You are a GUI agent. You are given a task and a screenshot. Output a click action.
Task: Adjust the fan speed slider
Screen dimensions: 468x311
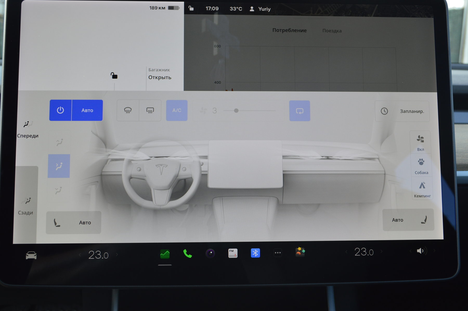tap(236, 111)
